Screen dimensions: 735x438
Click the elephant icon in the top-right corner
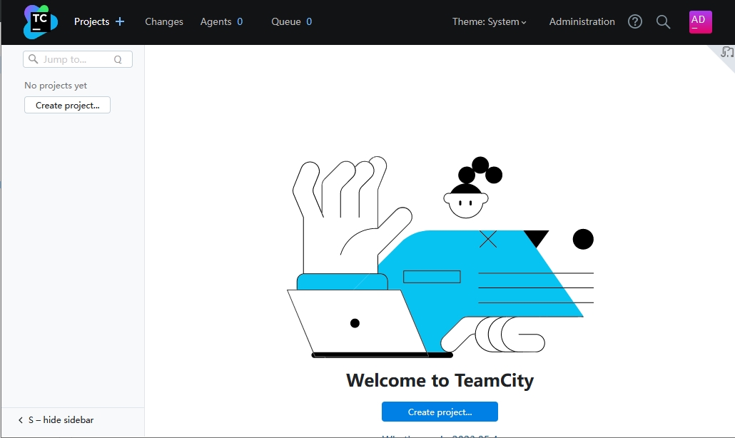pos(726,52)
